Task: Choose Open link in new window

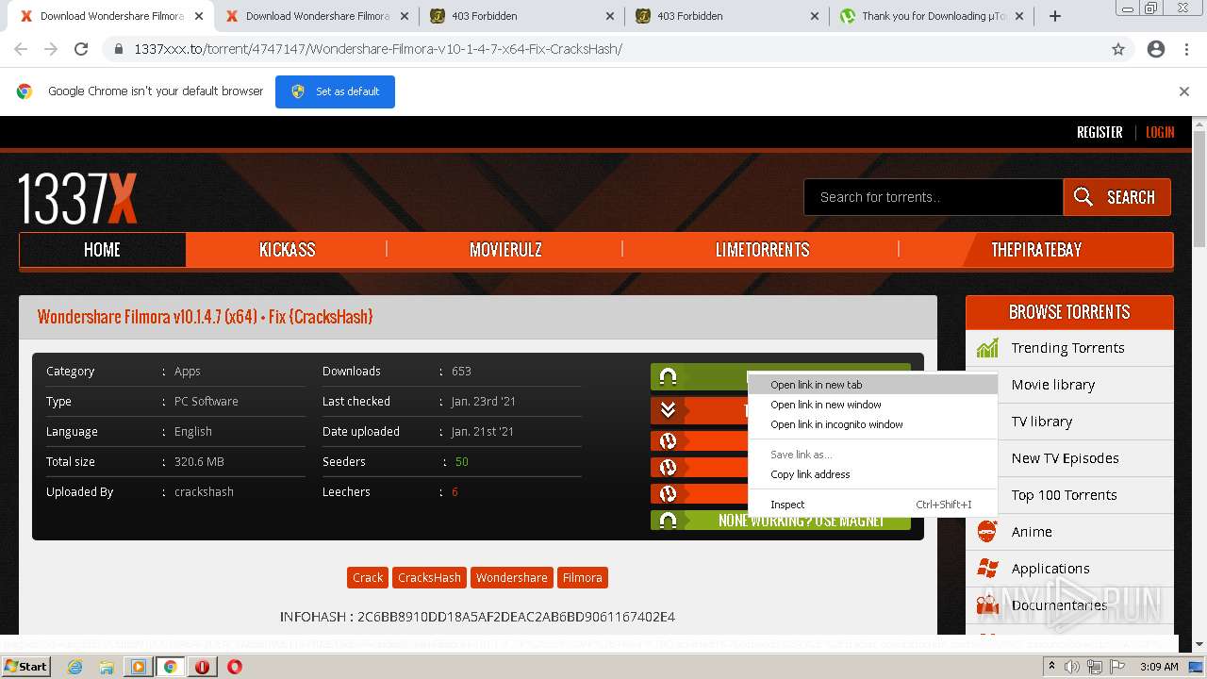Action: pyautogui.click(x=872, y=405)
